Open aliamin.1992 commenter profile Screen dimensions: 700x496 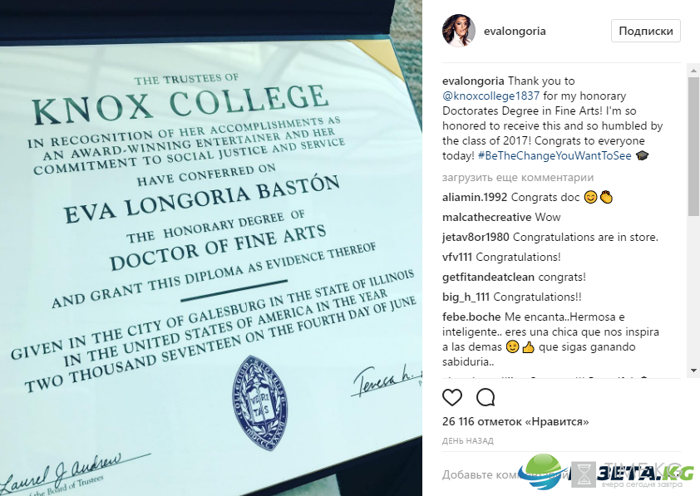(475, 197)
